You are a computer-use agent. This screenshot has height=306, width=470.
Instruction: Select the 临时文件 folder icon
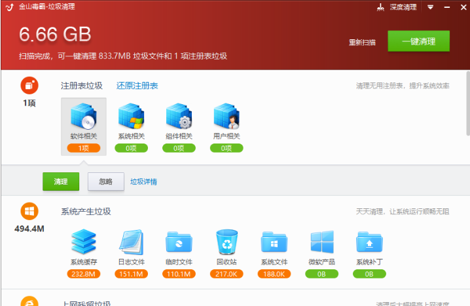point(179,242)
